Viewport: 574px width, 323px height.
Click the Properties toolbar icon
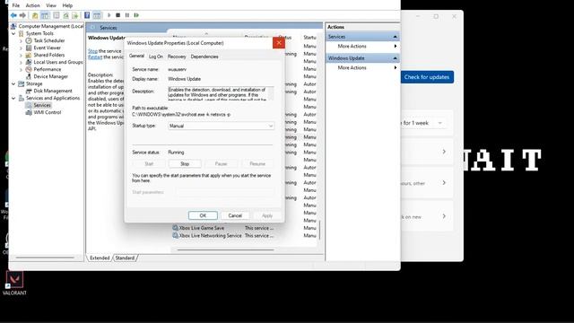pos(56,15)
